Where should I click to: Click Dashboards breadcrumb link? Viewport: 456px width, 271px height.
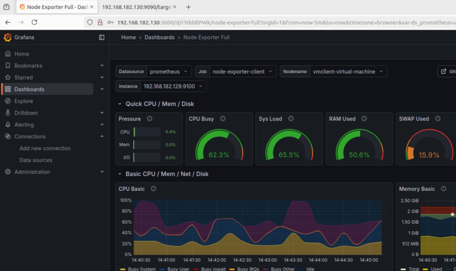pyautogui.click(x=160, y=37)
